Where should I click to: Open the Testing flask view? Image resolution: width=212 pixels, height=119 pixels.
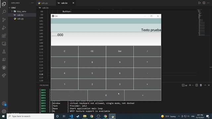4,52
